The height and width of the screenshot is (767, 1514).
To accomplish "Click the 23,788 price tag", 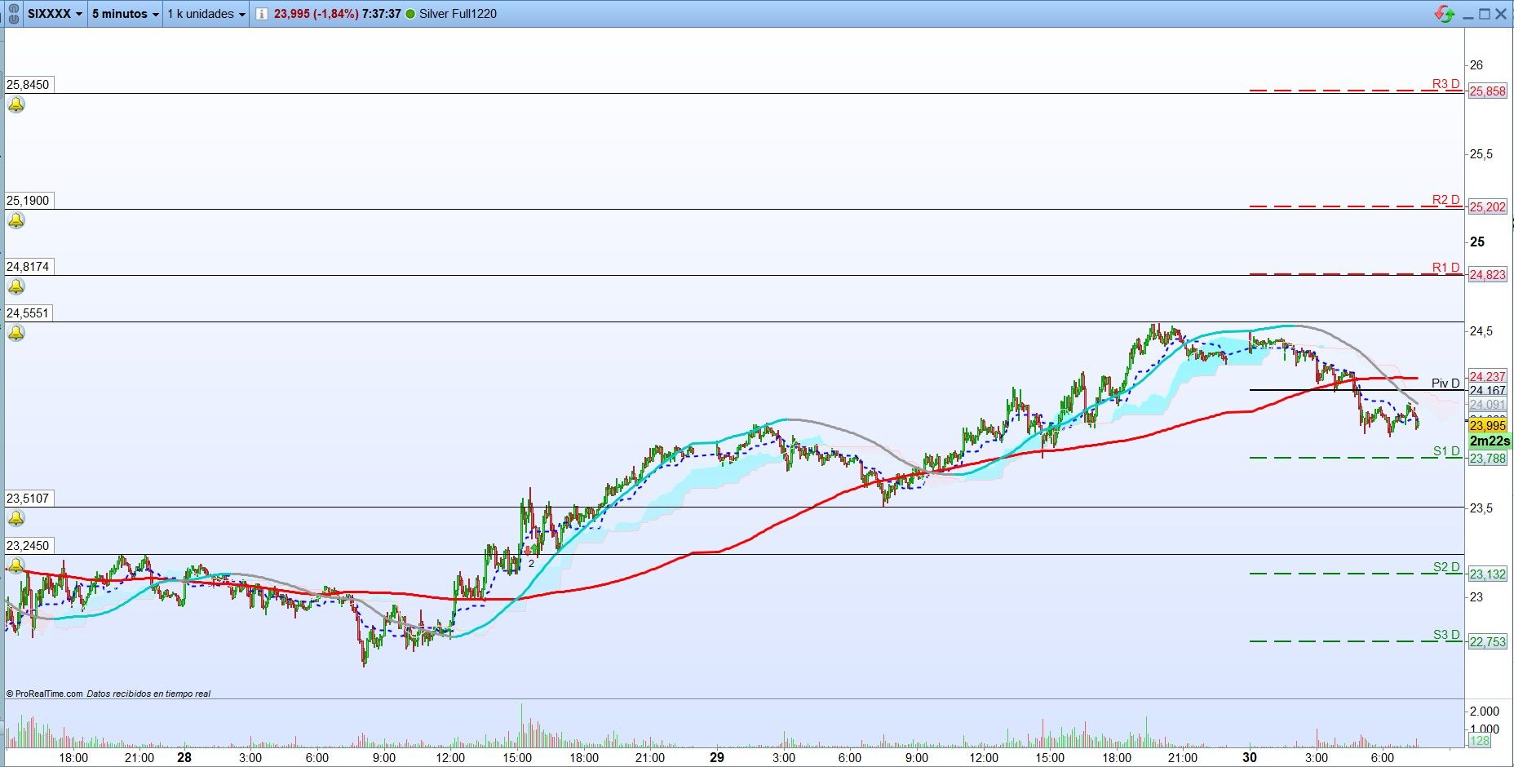I will click(1487, 459).
